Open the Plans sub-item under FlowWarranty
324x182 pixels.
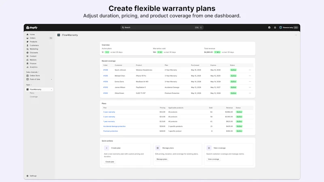click(x=32, y=93)
